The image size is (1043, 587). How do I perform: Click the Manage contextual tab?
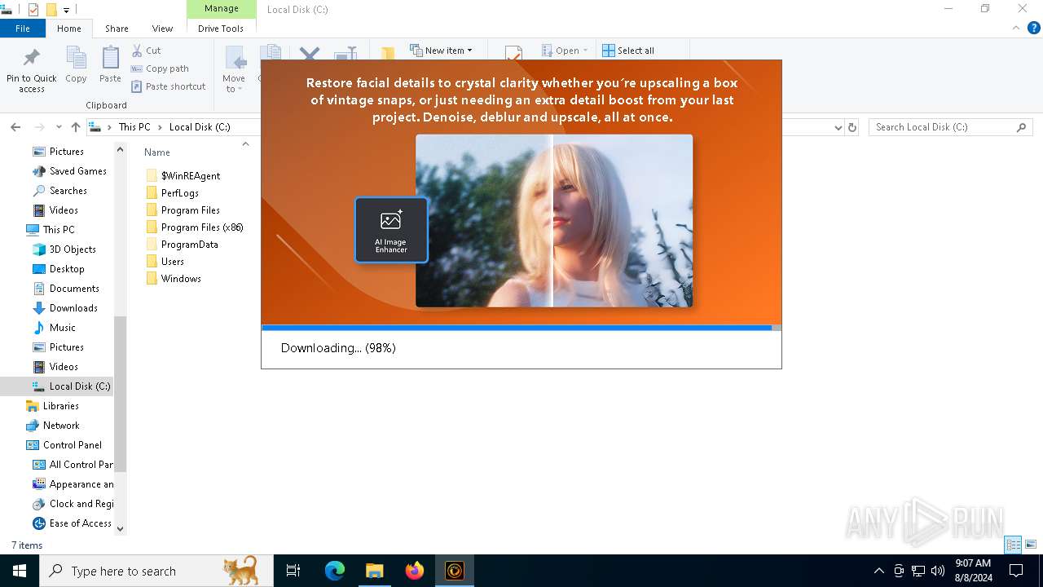(221, 9)
